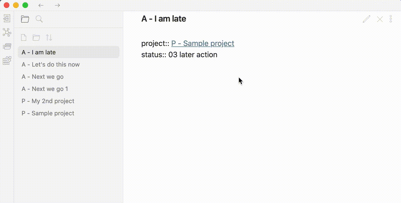Navigate back with the left arrow

click(41, 5)
